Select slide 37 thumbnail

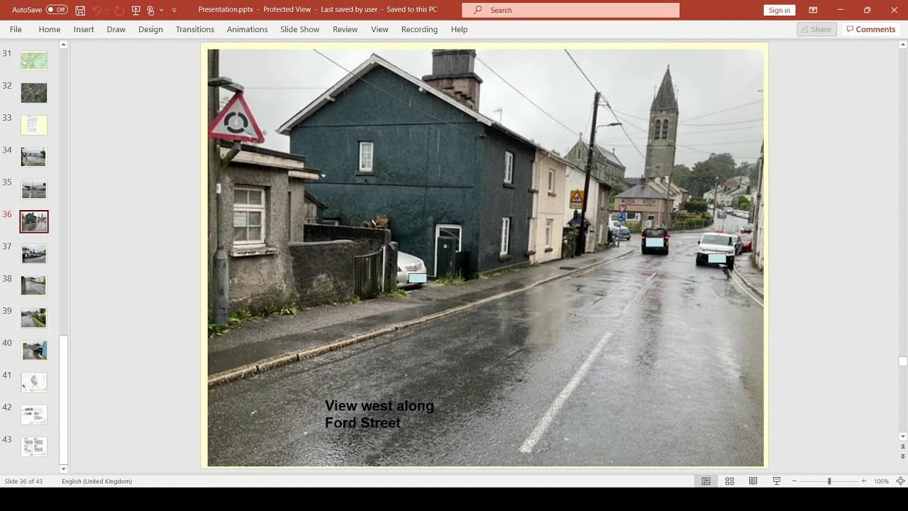click(x=34, y=253)
